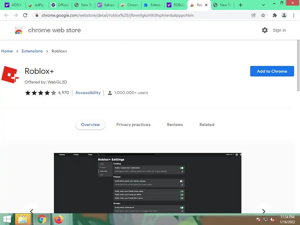Click the browser forward arrow
Viewport: 300px width, 225px height.
coord(16,15)
